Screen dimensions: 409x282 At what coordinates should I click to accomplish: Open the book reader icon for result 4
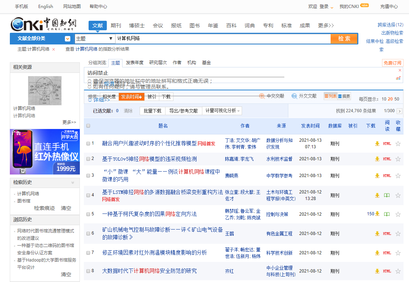tap(387, 195)
